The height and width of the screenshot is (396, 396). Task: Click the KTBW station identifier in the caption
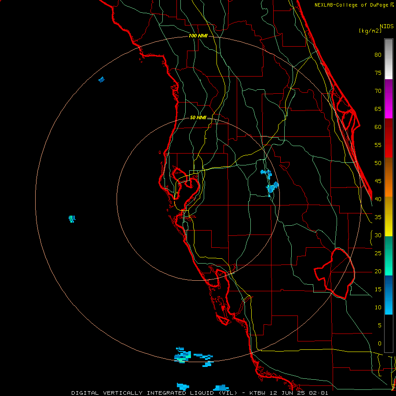tap(257, 393)
